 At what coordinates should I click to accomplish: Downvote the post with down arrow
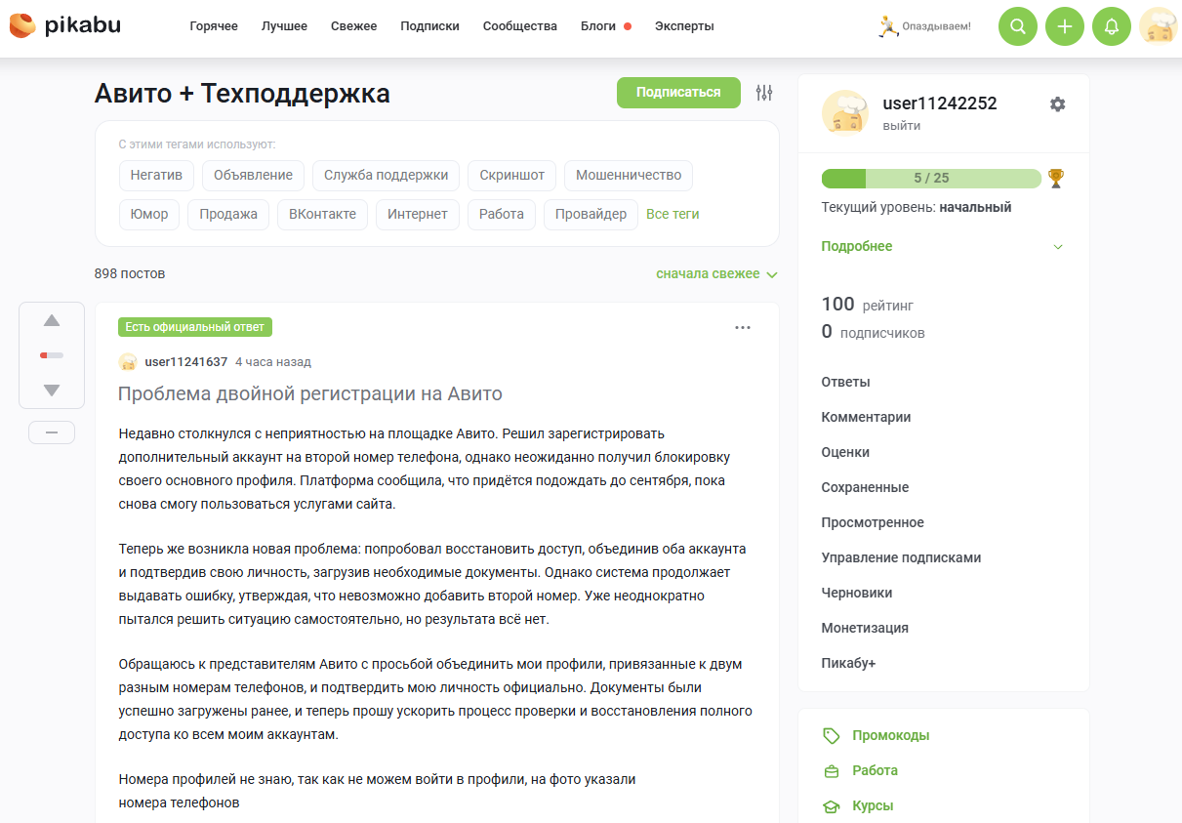point(52,391)
